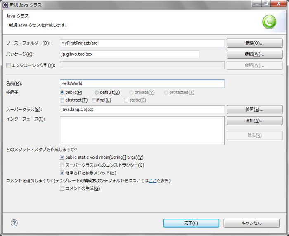Maximize the dialog window

(266, 3)
